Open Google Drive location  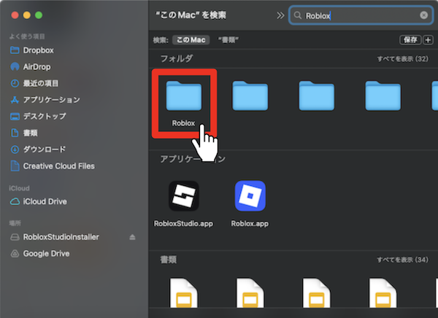click(46, 253)
